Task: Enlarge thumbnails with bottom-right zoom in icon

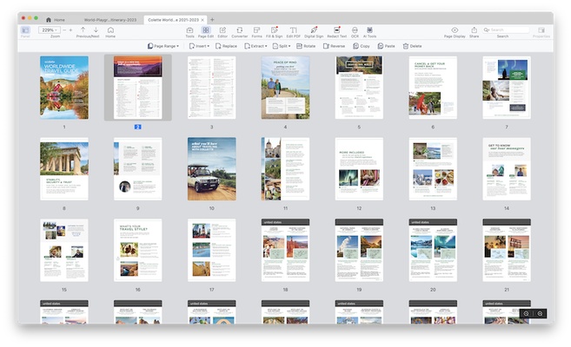Action: click(540, 313)
